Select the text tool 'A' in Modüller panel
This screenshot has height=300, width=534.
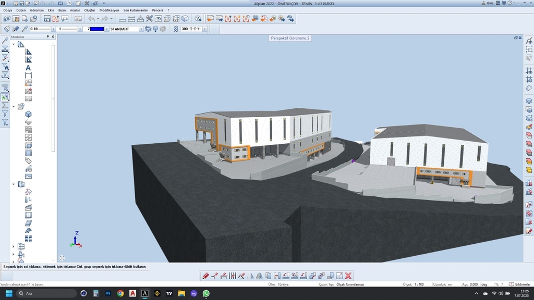pyautogui.click(x=28, y=68)
